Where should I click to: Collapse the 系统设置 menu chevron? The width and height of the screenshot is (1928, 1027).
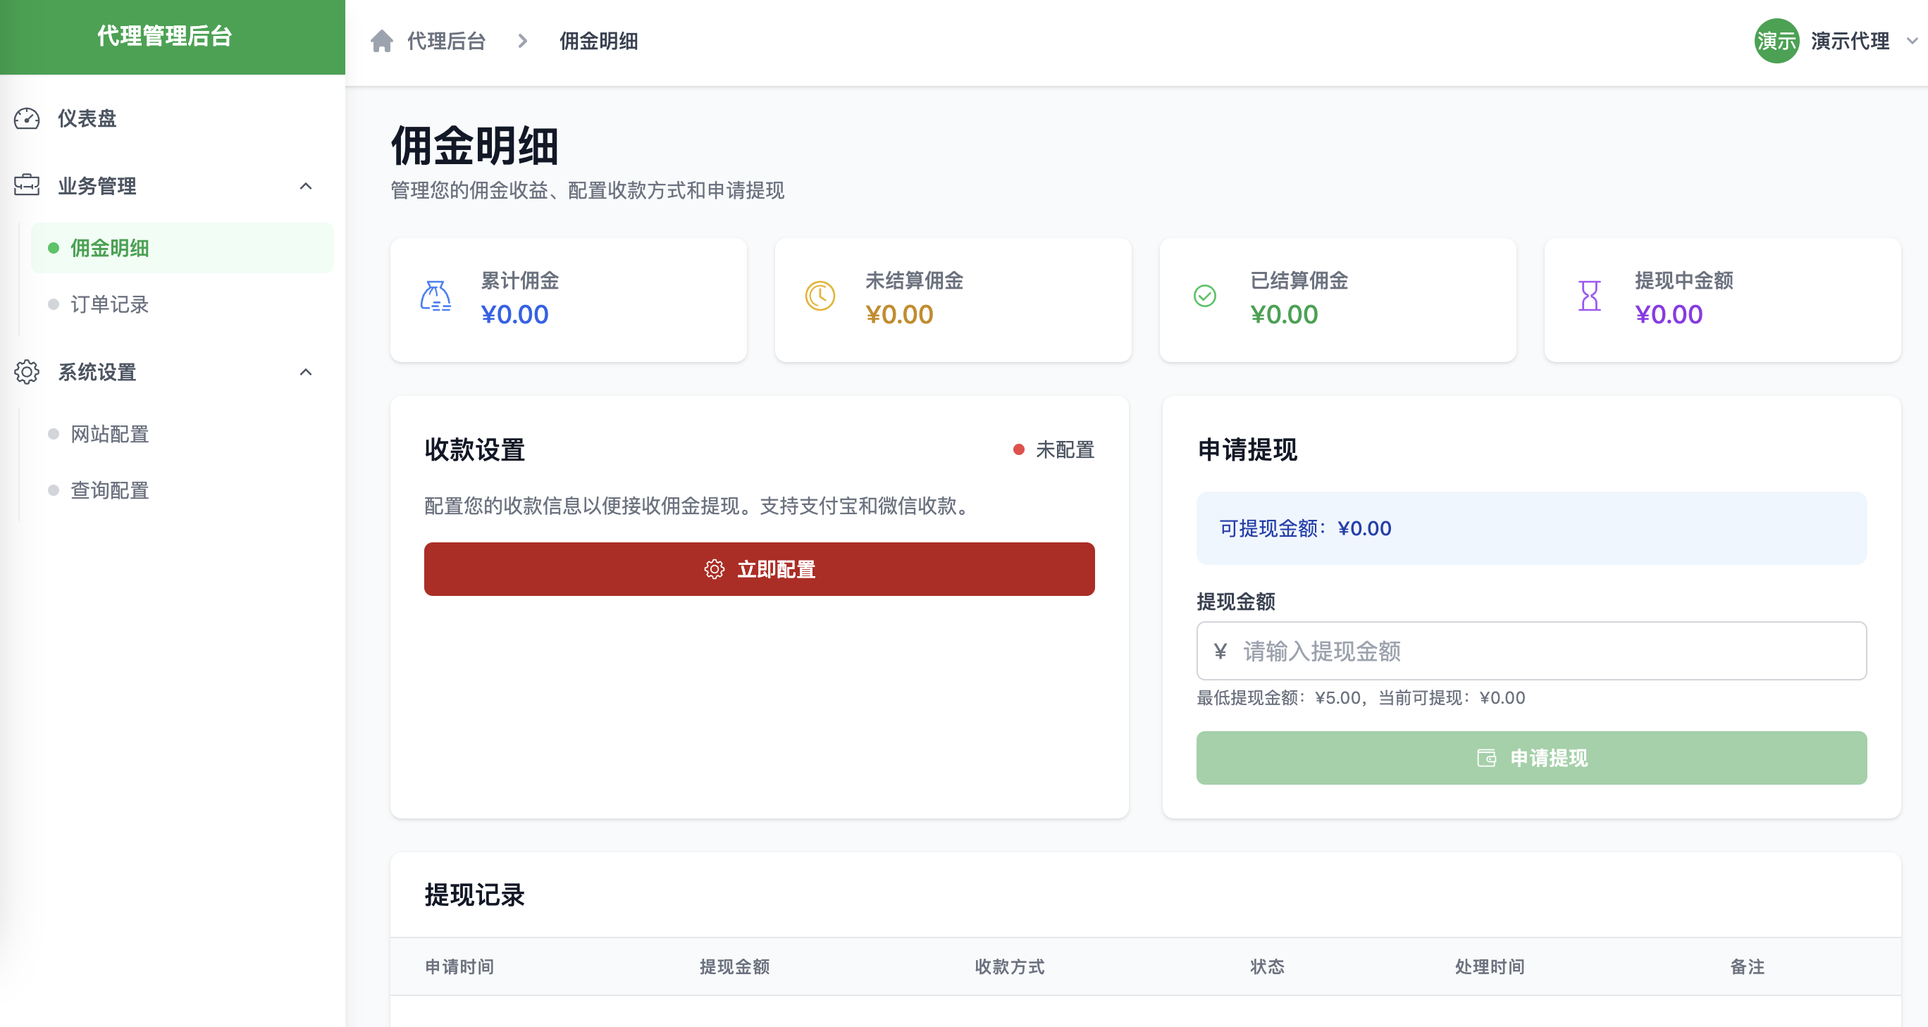(305, 373)
